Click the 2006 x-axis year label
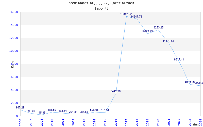203x127 pixels. tap(20, 122)
